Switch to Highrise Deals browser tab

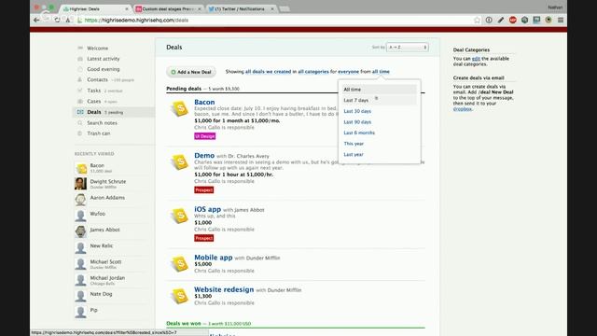pos(96,8)
